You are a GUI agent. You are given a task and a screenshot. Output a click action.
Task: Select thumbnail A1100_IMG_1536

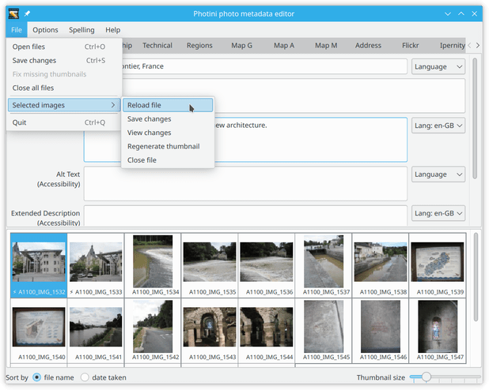pos(267,265)
